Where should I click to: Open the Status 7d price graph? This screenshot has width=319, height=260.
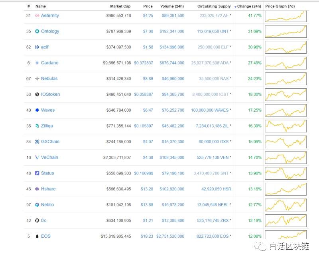point(286,173)
